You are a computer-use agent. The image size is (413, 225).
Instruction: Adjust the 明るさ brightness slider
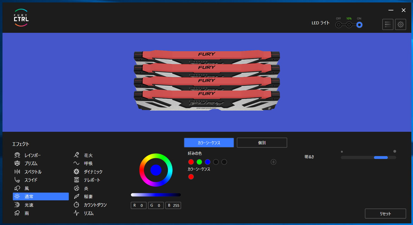(369, 157)
